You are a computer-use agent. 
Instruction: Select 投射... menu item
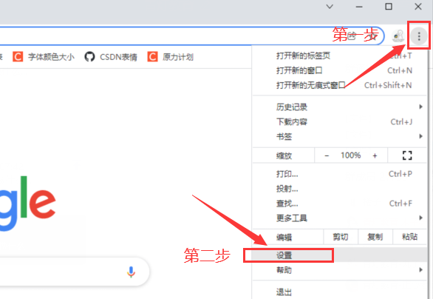click(340, 189)
